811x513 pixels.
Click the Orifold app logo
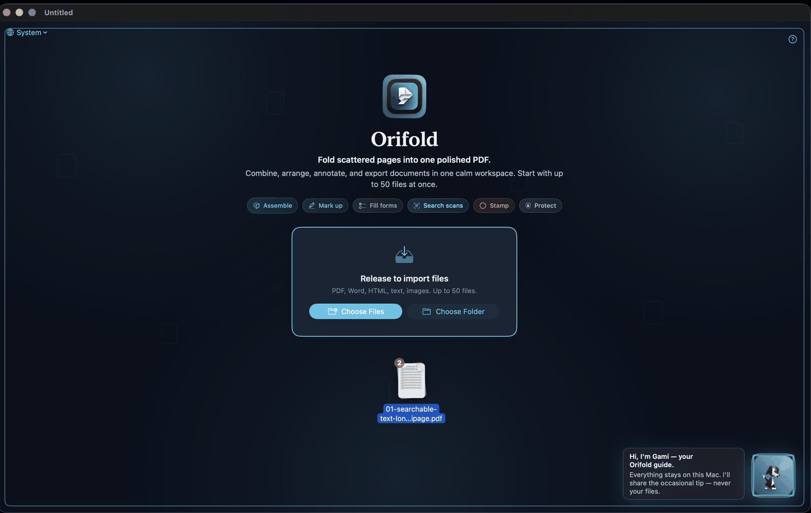tap(404, 96)
